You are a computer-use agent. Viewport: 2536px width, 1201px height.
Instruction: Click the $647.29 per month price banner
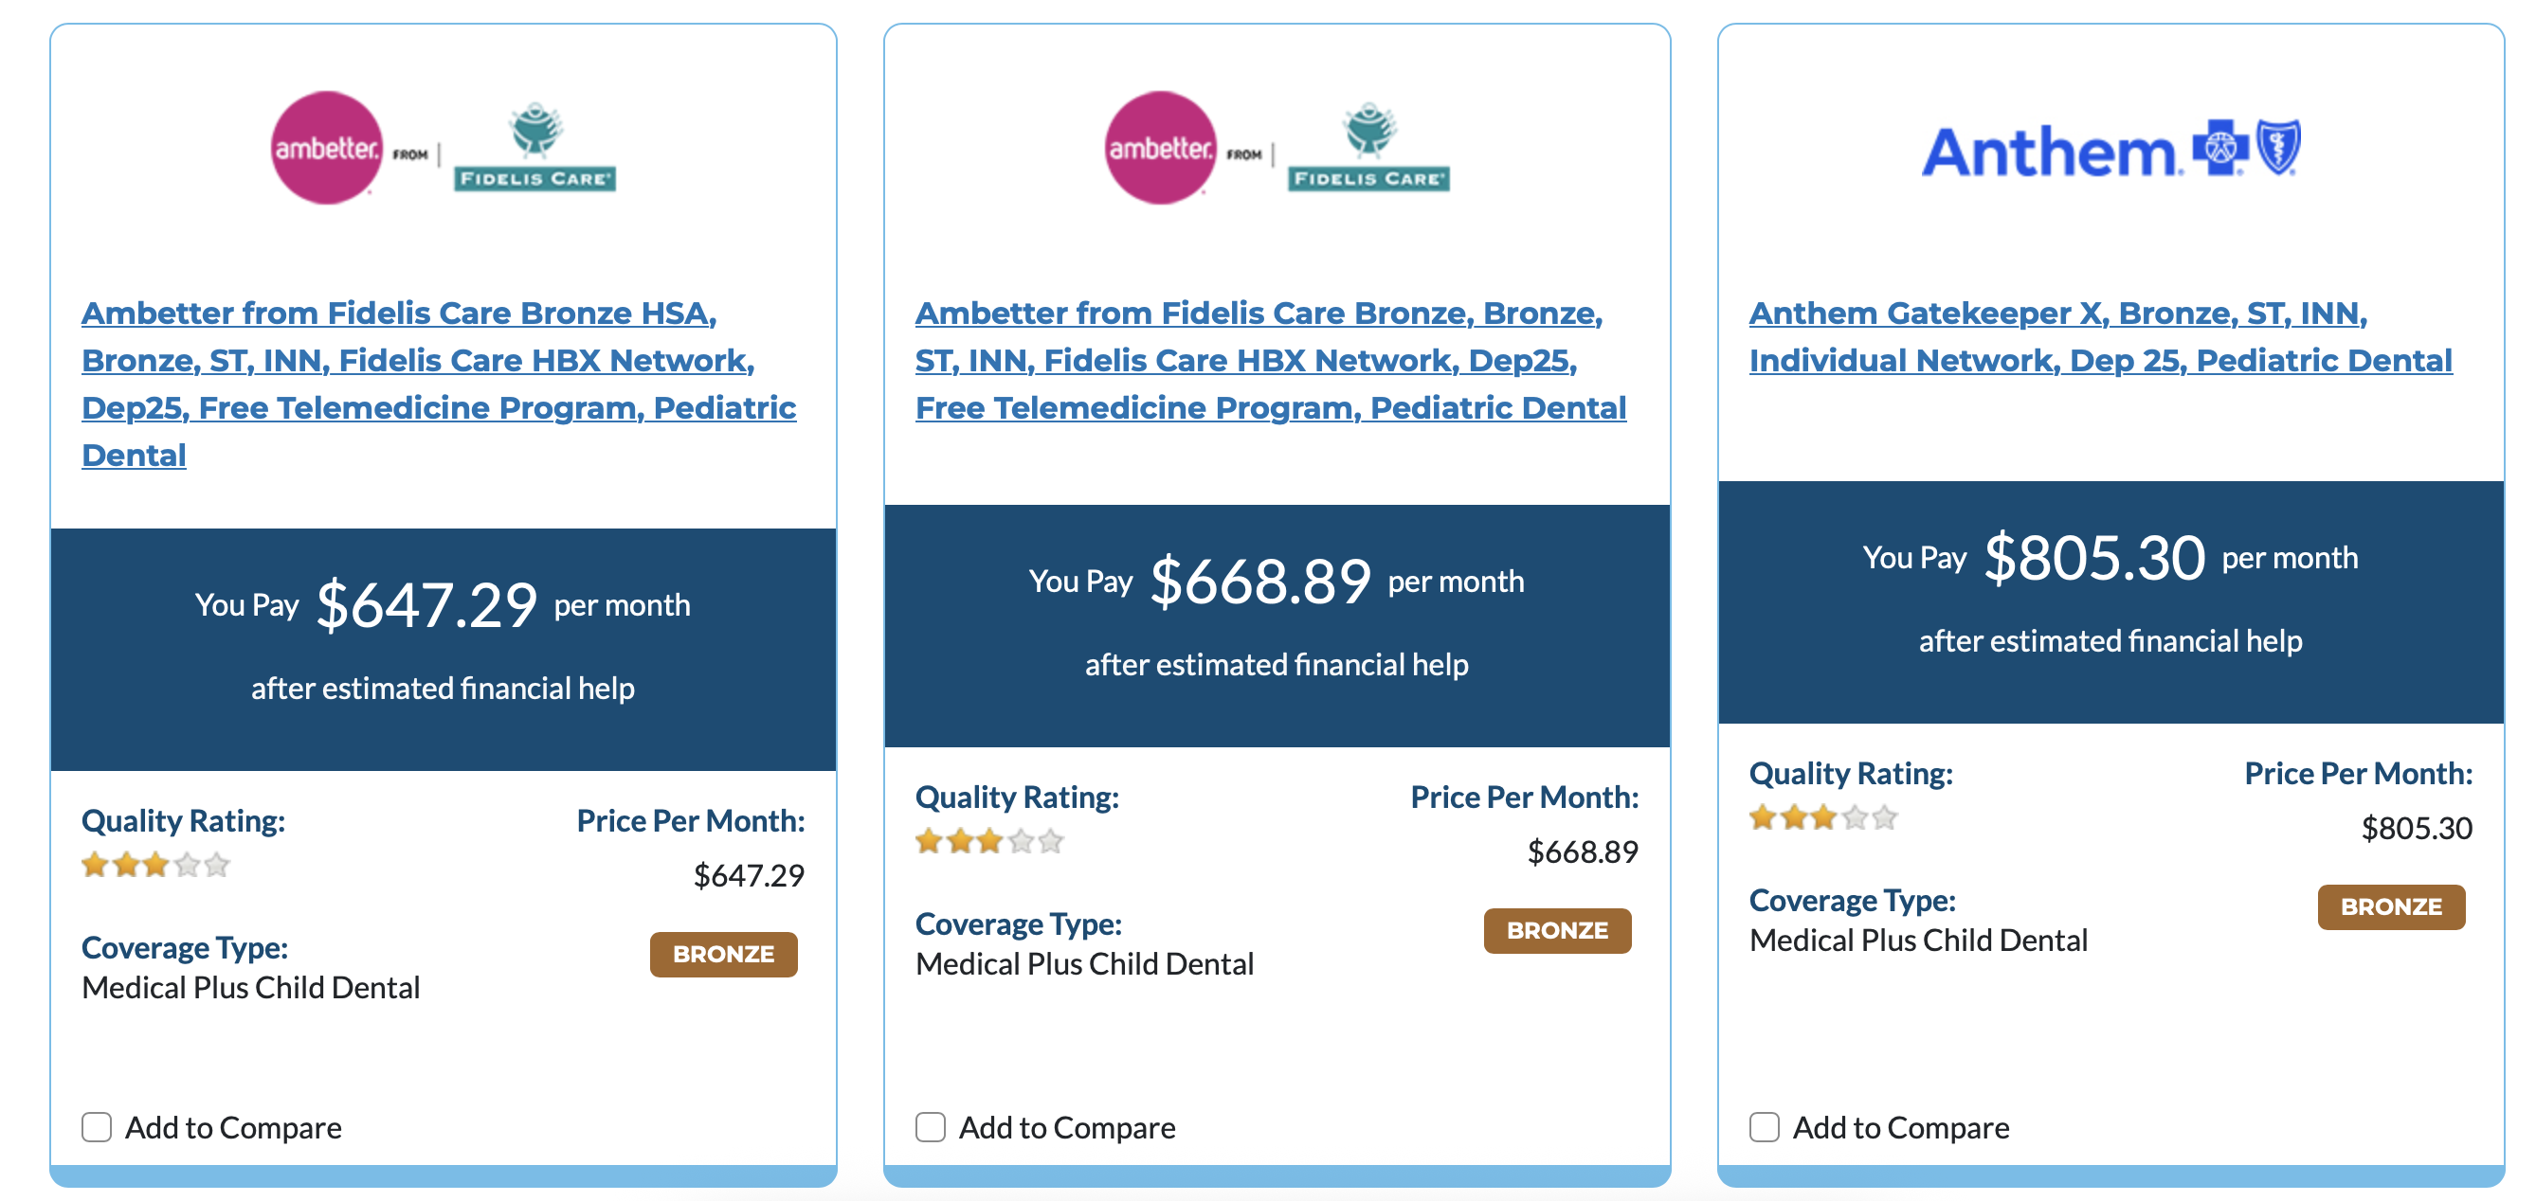pyautogui.click(x=443, y=649)
